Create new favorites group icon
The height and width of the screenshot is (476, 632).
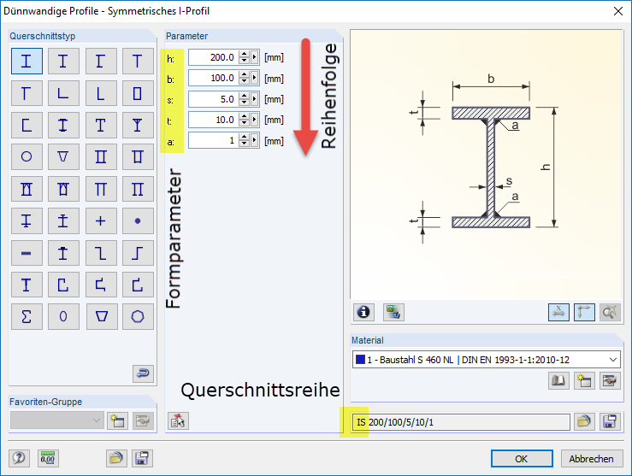pyautogui.click(x=117, y=420)
